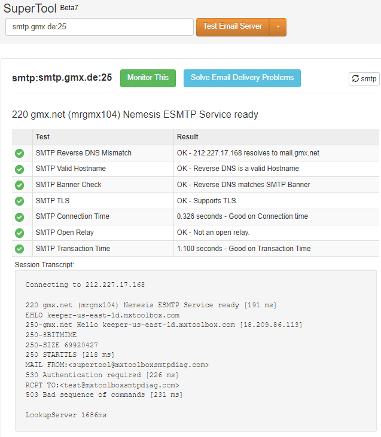Open the dropdown arrow next to Test Email Server
The height and width of the screenshot is (437, 381).
pyautogui.click(x=278, y=27)
